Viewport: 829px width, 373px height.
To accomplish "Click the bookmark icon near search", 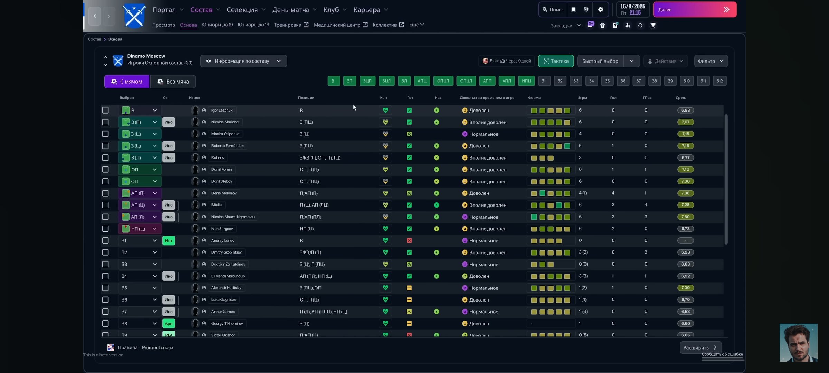I will 573,10.
